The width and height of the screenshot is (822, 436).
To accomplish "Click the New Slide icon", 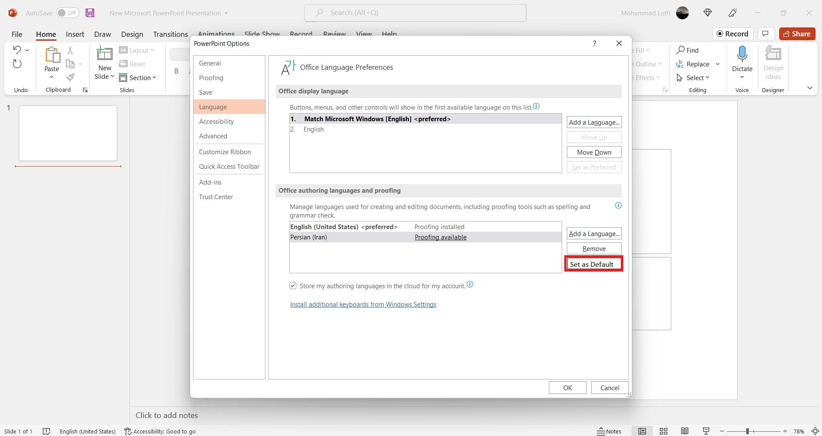I will tap(104, 54).
